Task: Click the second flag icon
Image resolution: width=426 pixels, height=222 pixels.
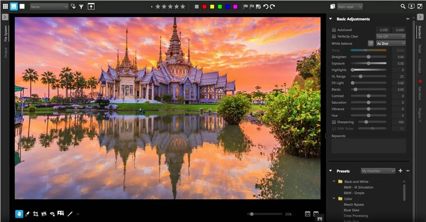Action: pos(252,7)
